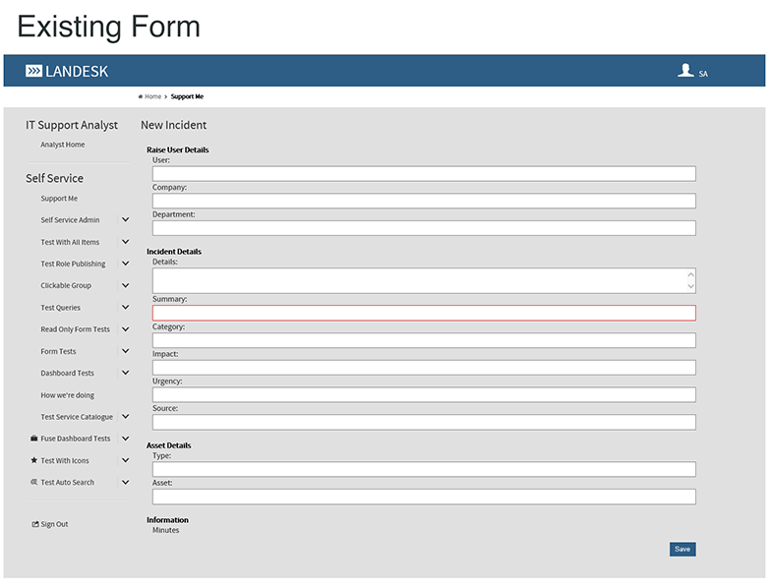Screen dimensions: 771x587
Task: Click the search icon beside Test Auto Search
Action: [x=34, y=482]
